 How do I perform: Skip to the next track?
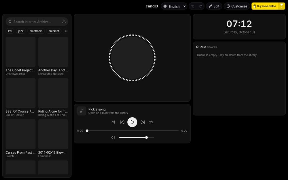coord(143,122)
